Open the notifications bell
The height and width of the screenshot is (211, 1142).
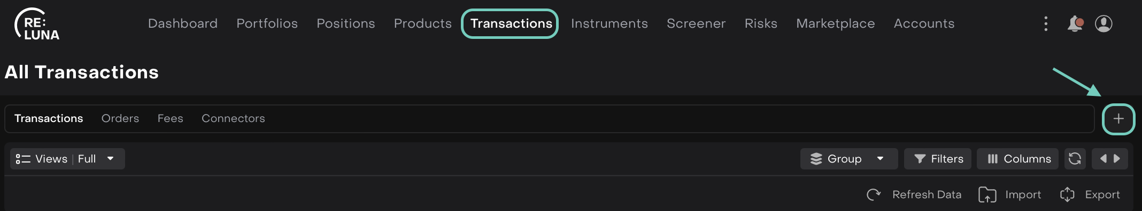(1075, 23)
